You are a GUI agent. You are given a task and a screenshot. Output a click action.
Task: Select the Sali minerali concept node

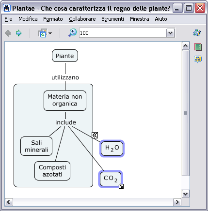click(36, 146)
